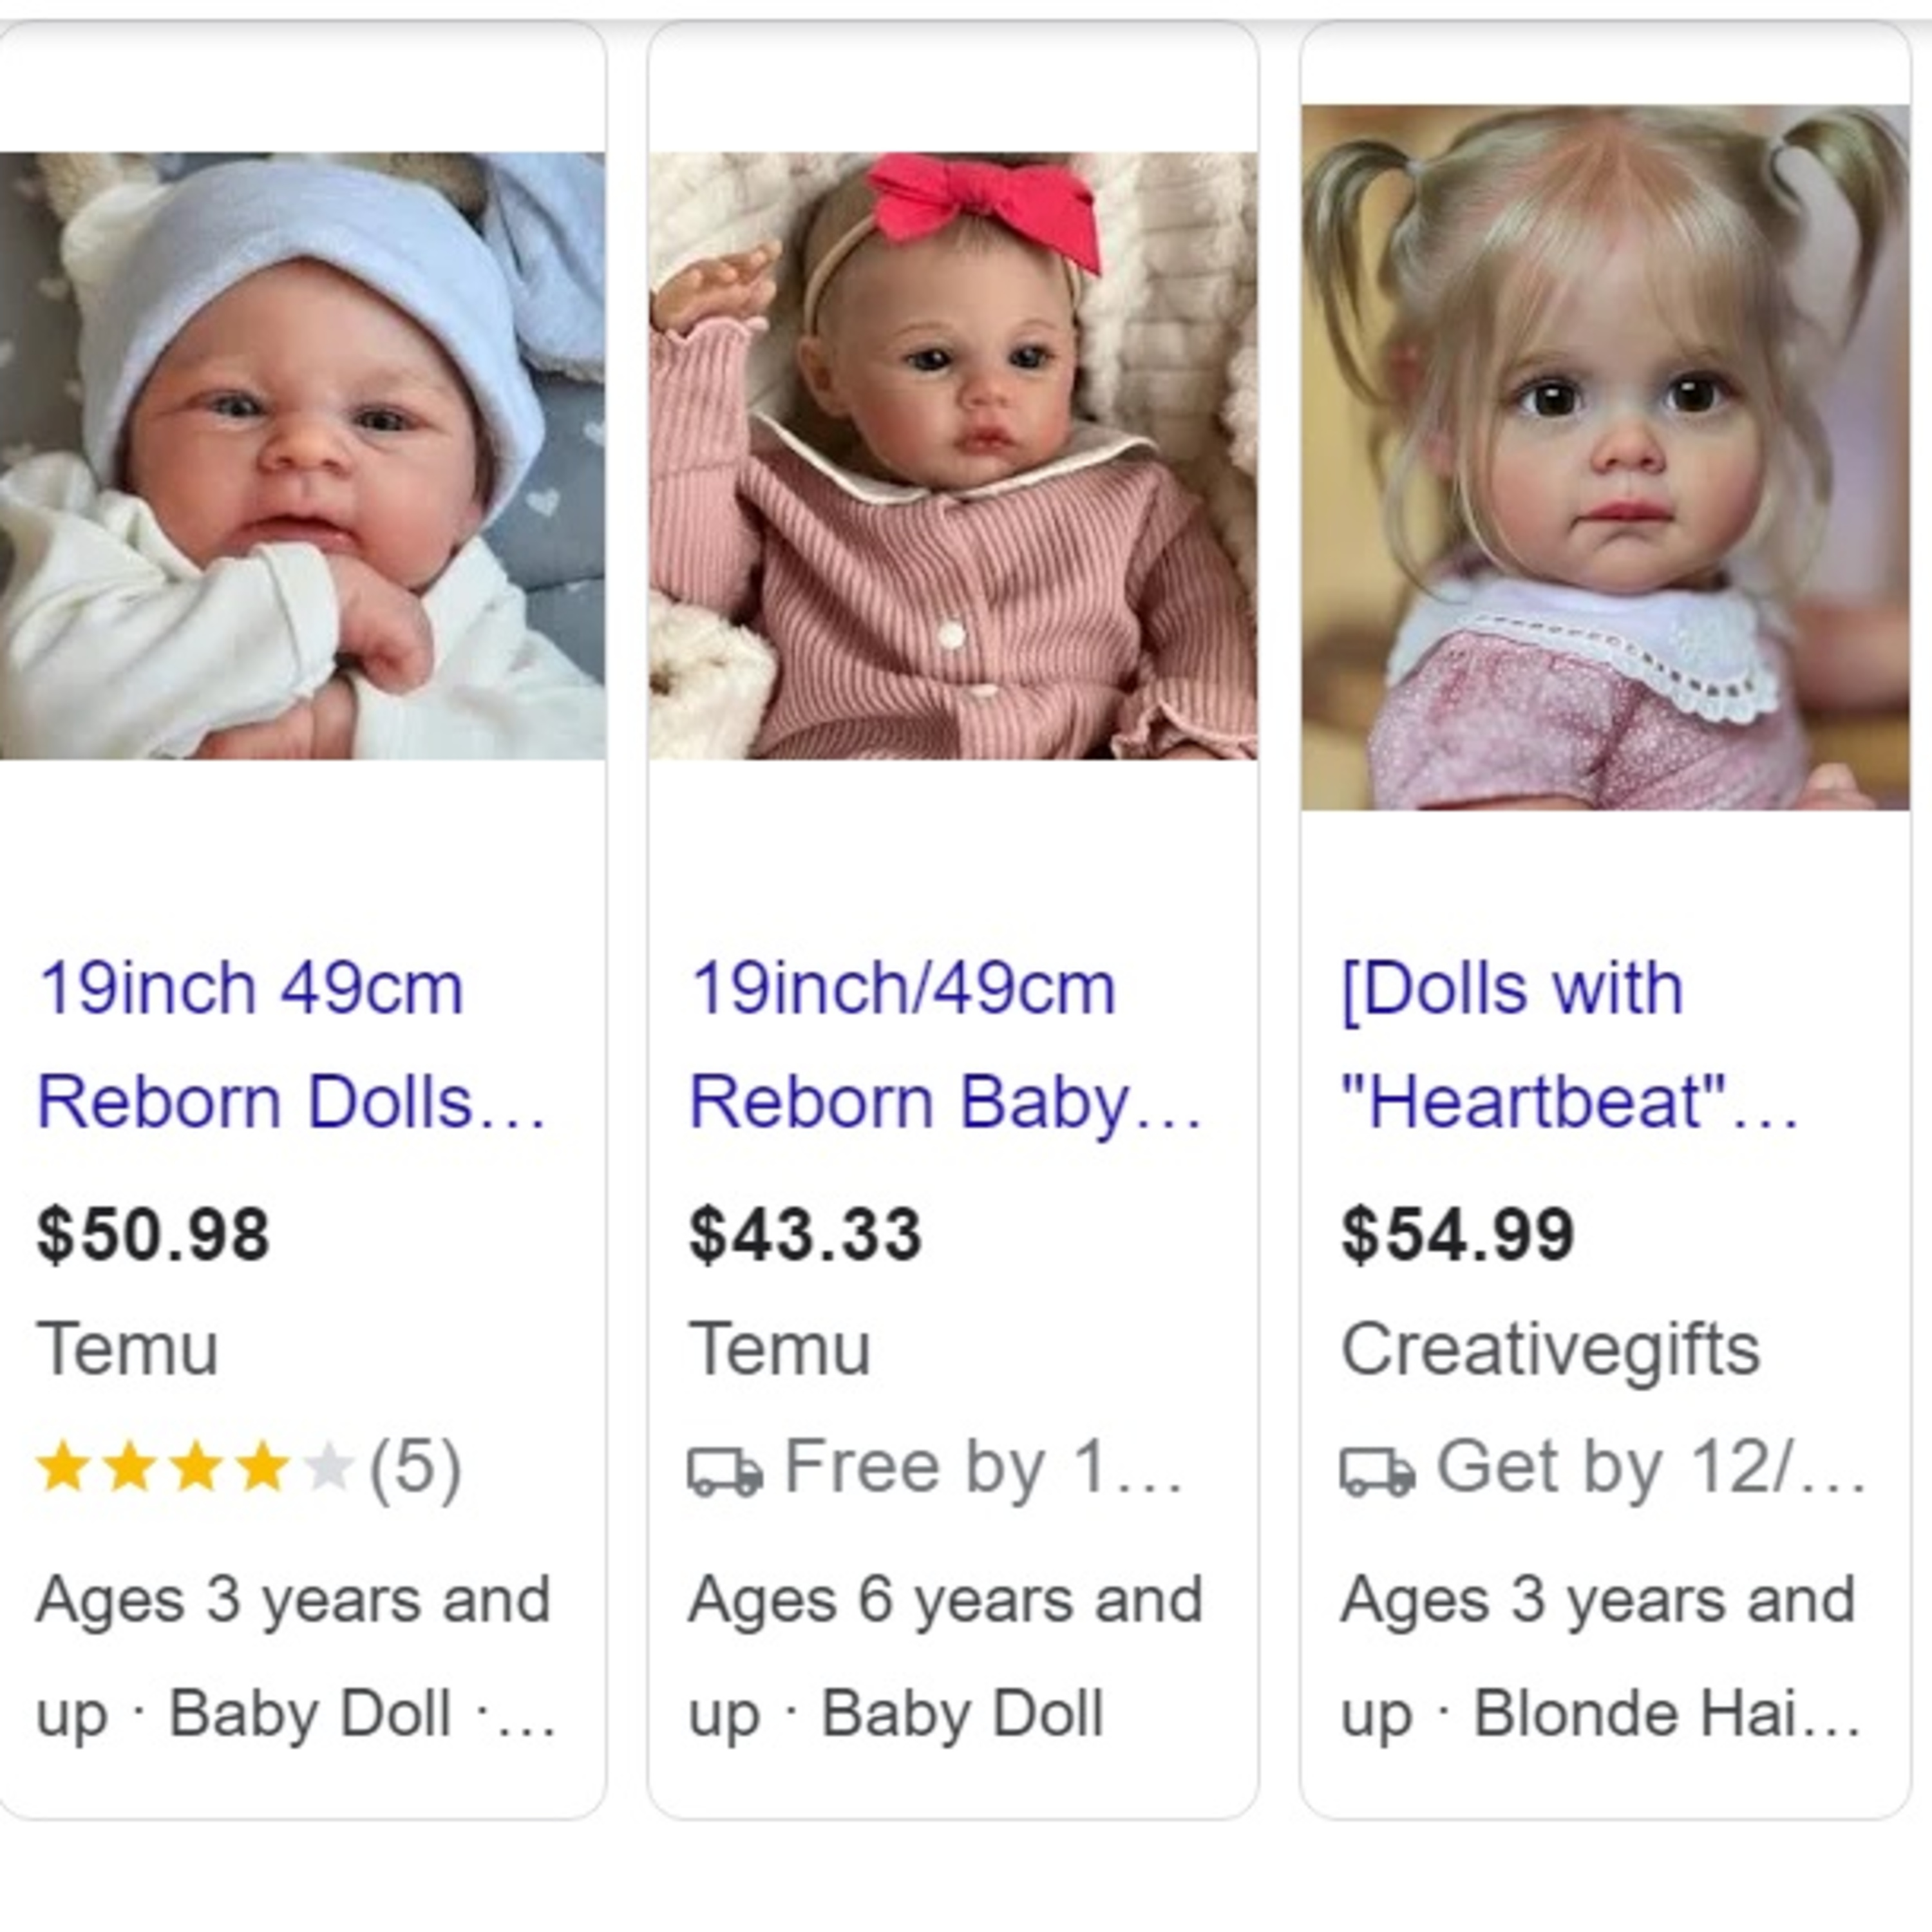Image resolution: width=1932 pixels, height=1932 pixels.
Task: Click the "Get by 12/" delivery text
Action: click(1650, 1467)
